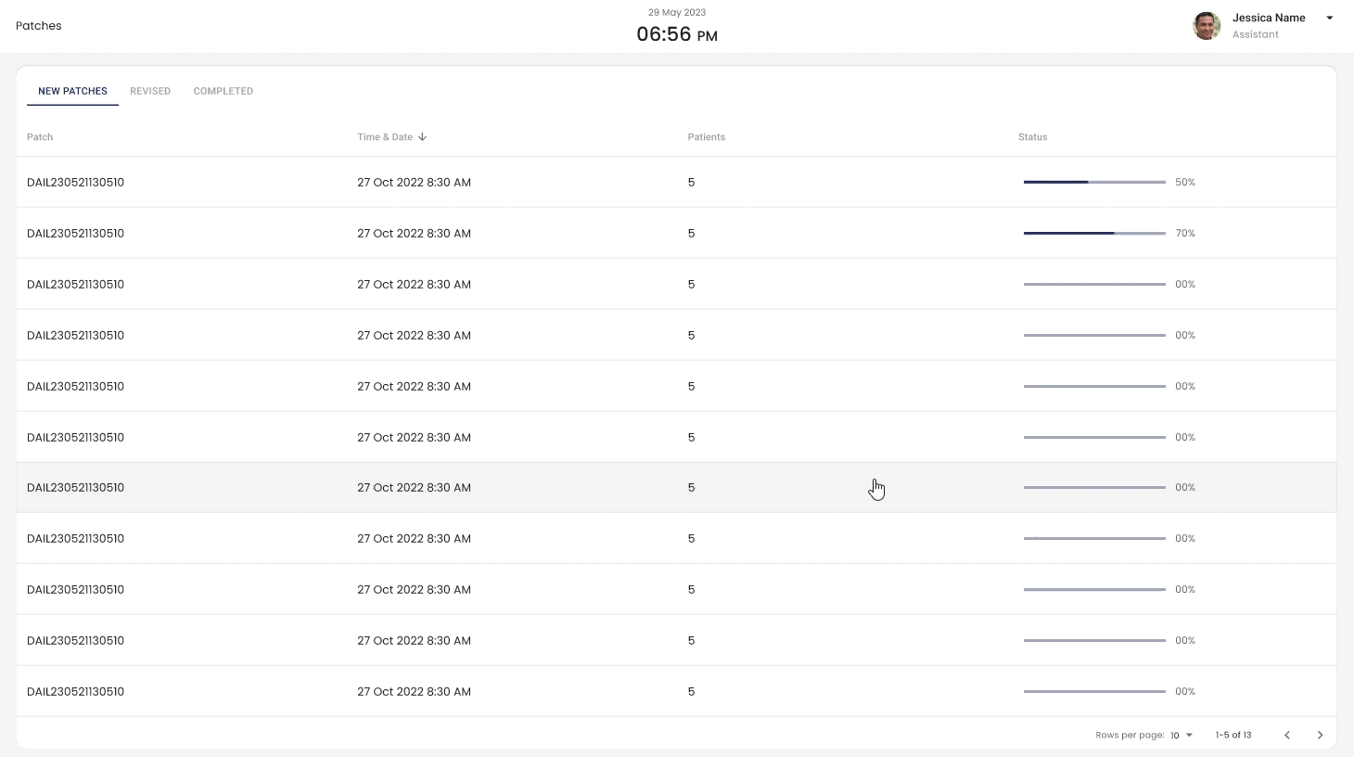Viewport: 1354px width, 757px height.
Task: Click the Status column header
Action: 1032,137
